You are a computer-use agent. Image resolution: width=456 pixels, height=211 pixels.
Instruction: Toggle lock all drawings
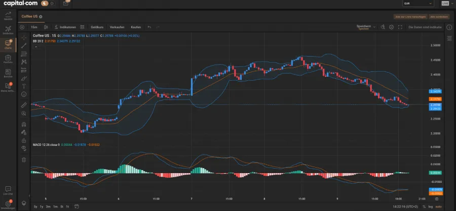click(x=24, y=140)
